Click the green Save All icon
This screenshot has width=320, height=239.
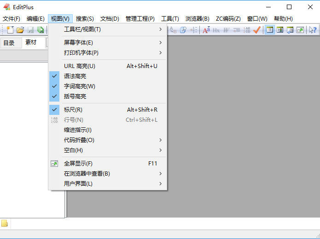[x=41, y=30]
